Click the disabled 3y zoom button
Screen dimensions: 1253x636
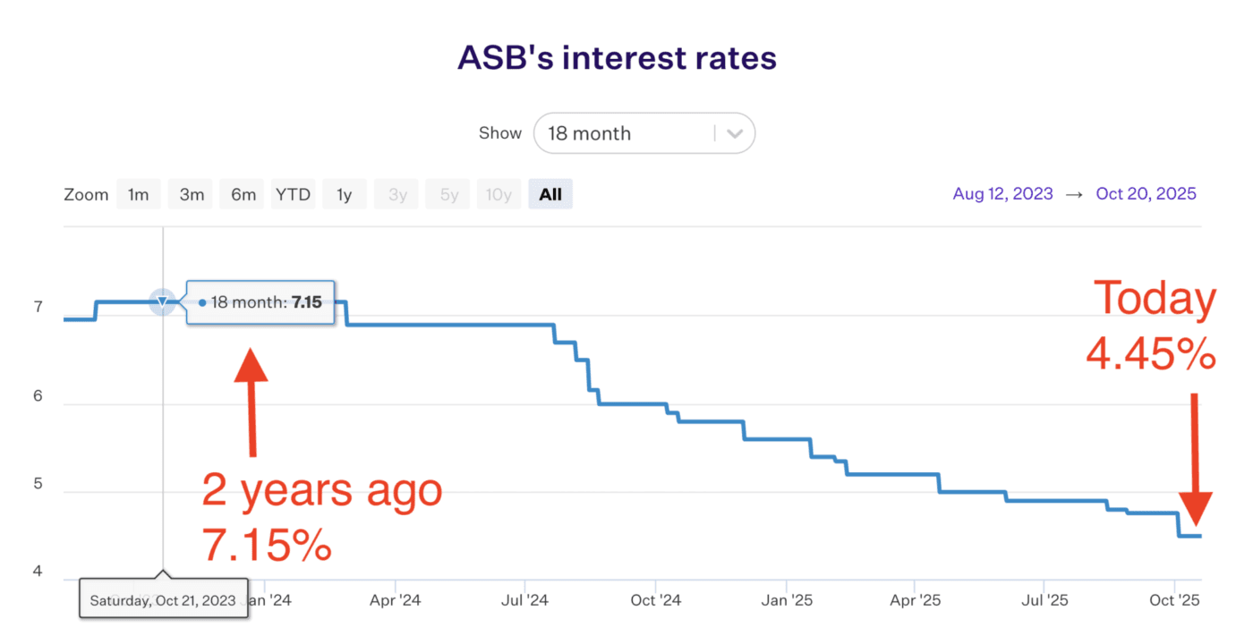tap(396, 194)
